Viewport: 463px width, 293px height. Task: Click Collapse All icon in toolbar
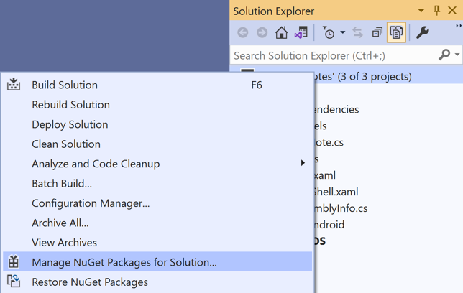(x=377, y=32)
